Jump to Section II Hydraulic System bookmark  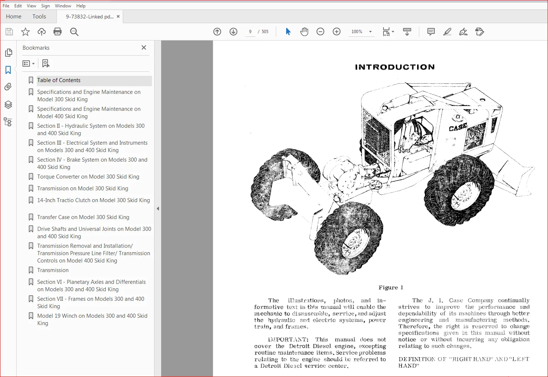click(91, 130)
